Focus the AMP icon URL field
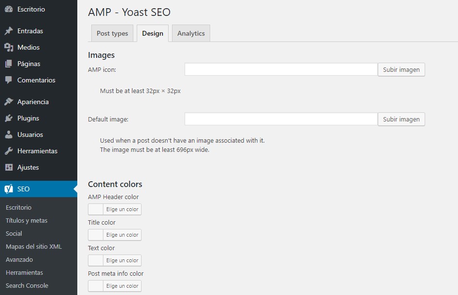Image resolution: width=458 pixels, height=295 pixels. tap(281, 69)
